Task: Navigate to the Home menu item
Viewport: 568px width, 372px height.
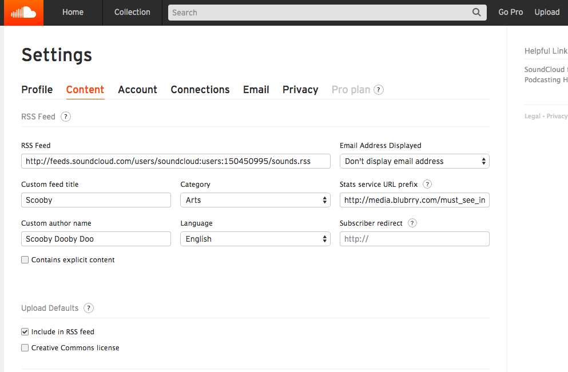Action: coord(73,11)
